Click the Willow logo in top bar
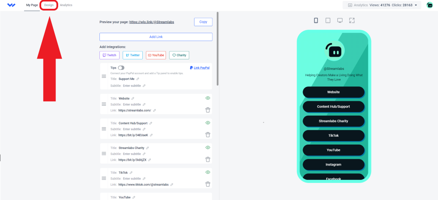The height and width of the screenshot is (200, 438). tap(11, 5)
